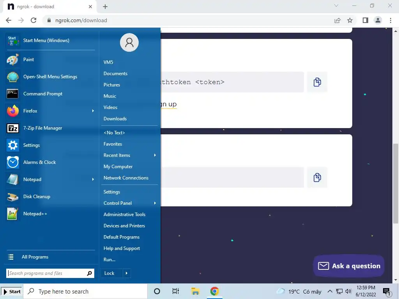Open the weather widget showing 19°C
Image resolution: width=399 pixels, height=299 pixels.
[x=299, y=291]
